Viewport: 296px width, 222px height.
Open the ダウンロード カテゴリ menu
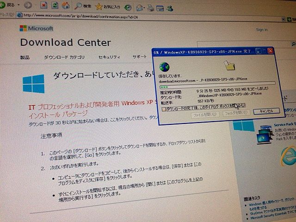click(x=64, y=57)
